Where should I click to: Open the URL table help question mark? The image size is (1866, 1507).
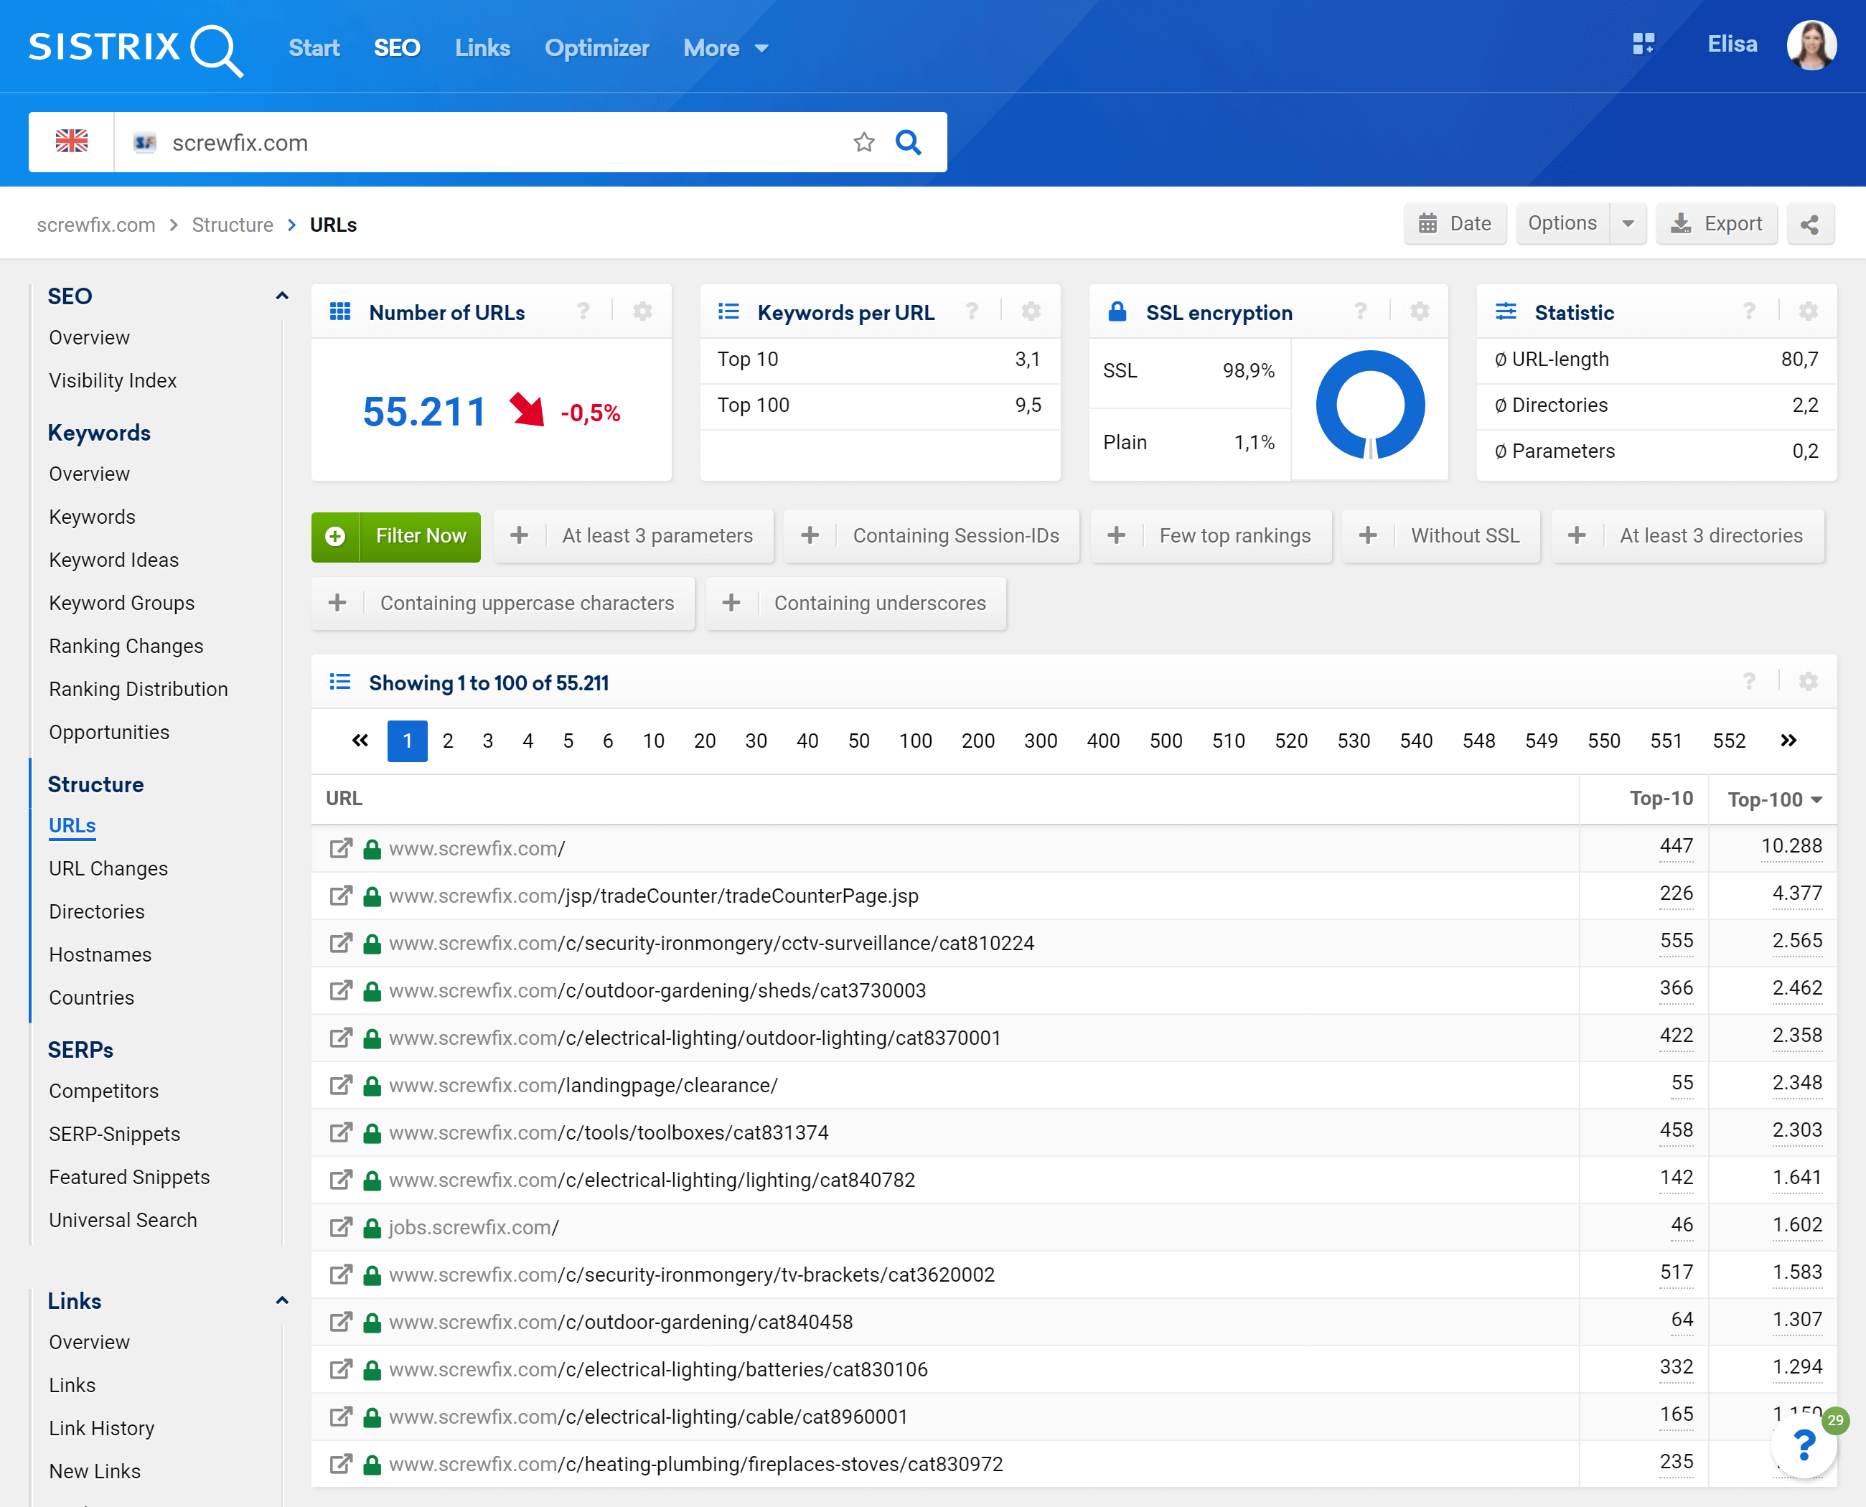[1749, 682]
